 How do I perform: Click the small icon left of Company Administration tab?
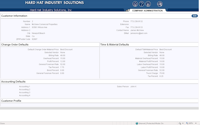coord(128,10)
